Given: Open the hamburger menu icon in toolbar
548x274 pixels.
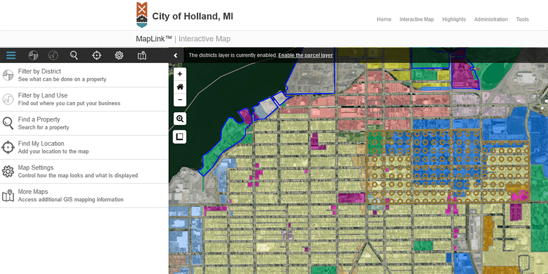Looking at the screenshot, I should (x=11, y=55).
